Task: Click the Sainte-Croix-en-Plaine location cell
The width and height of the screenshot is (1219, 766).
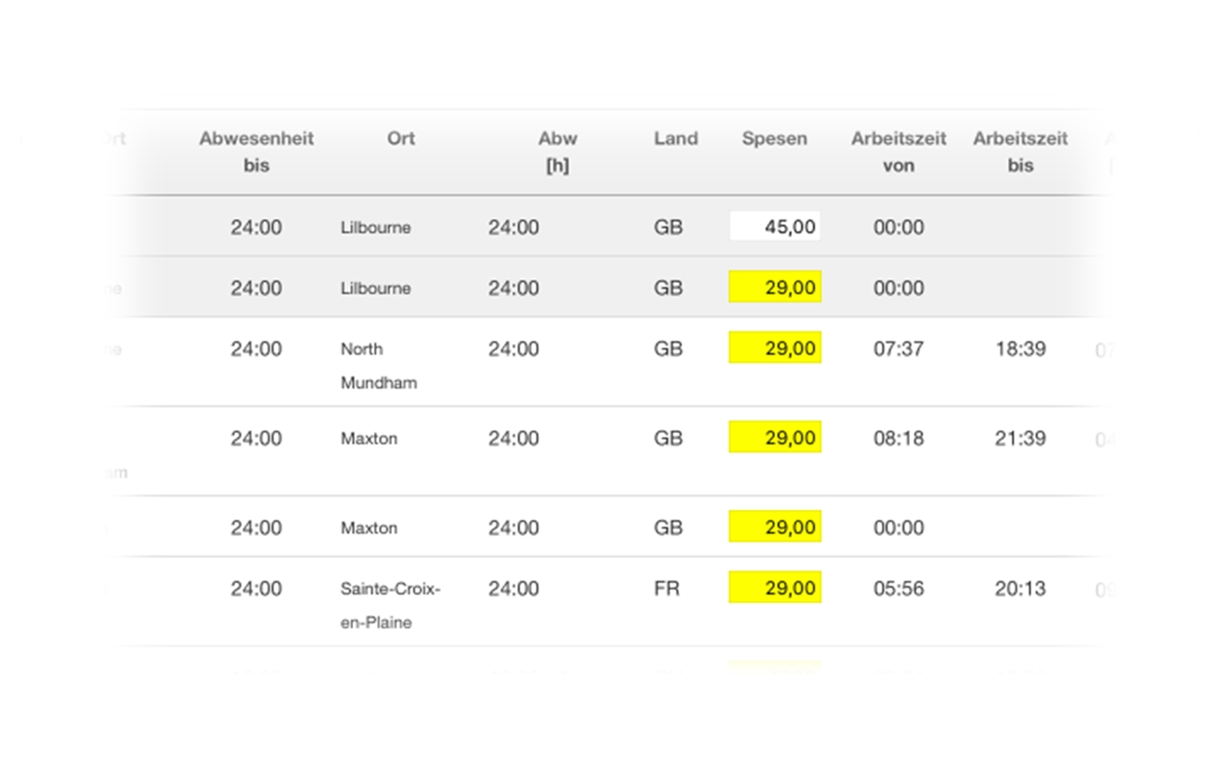Action: (x=390, y=605)
